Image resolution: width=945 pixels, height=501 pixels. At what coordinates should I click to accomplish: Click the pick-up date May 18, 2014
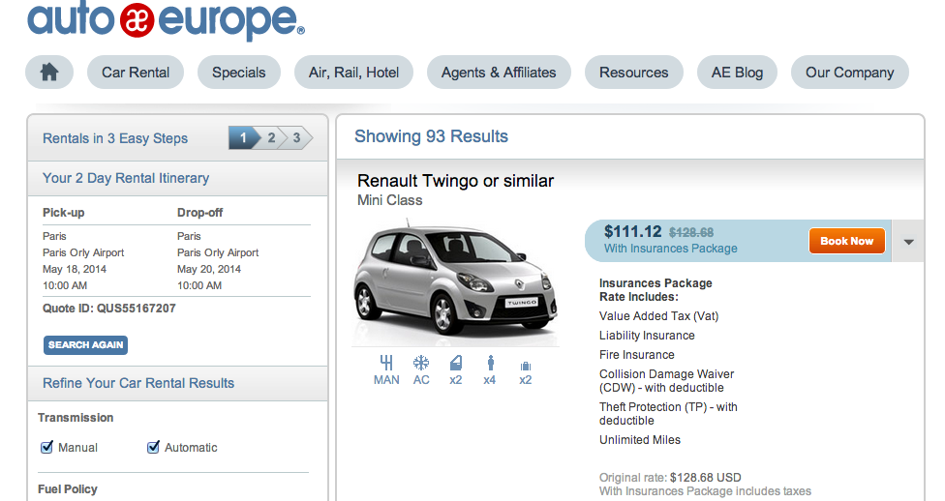point(75,269)
